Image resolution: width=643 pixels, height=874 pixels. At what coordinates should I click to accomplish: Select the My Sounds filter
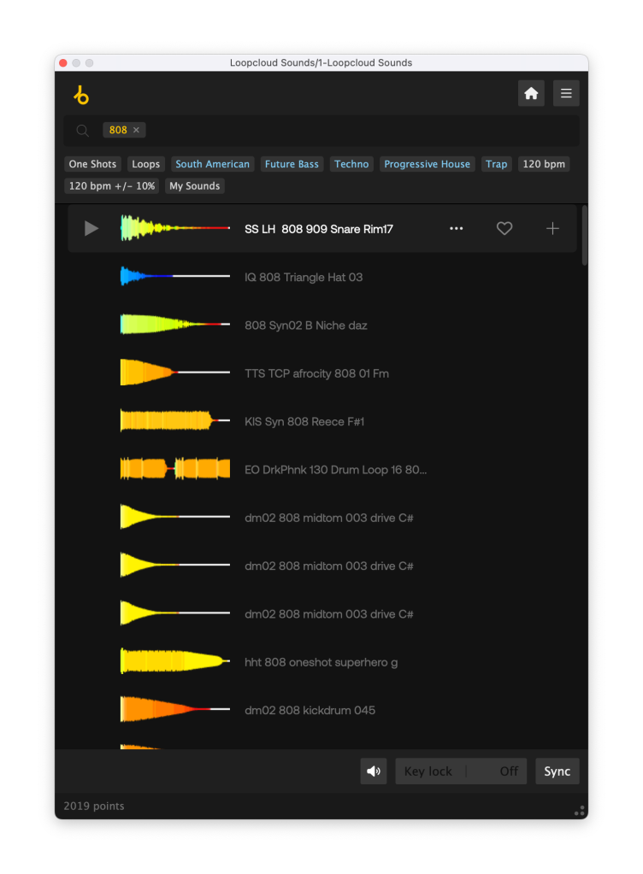tap(195, 186)
